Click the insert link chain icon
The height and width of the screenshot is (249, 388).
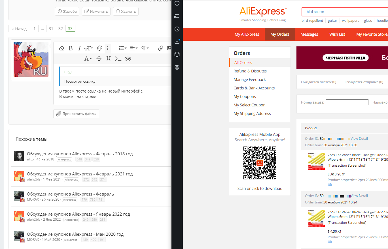tap(161, 48)
